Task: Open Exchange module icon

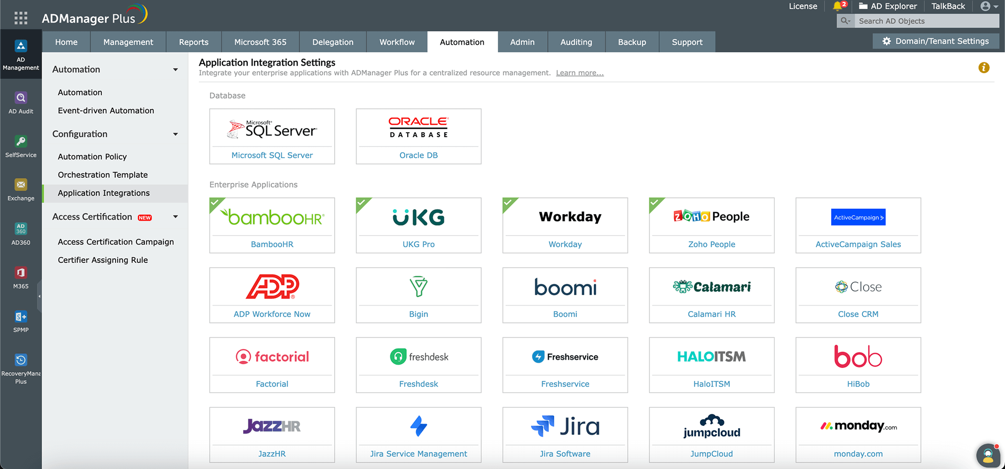Action: (21, 185)
